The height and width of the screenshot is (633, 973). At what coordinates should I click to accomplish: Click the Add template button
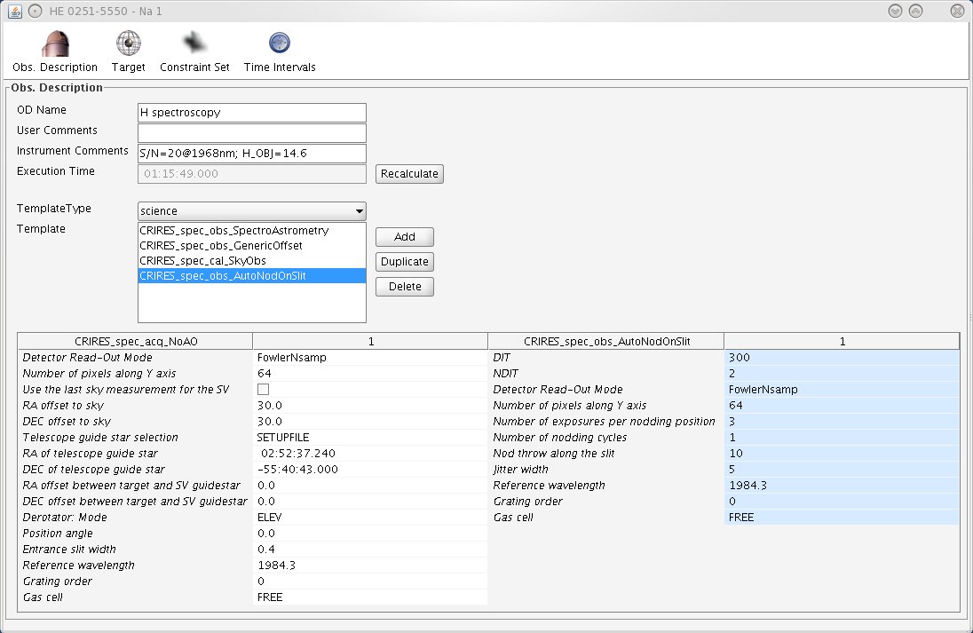405,236
